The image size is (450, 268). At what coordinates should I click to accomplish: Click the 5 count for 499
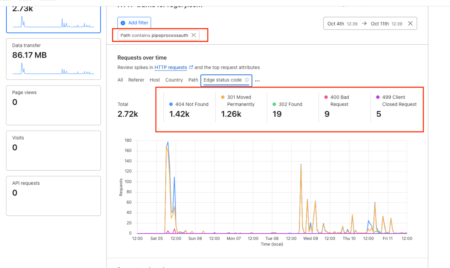pos(379,114)
